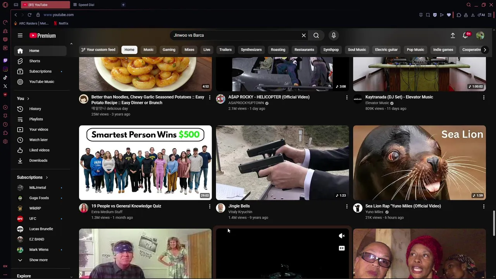The height and width of the screenshot is (279, 496).
Task: Click the magnifier search button beside search box
Action: coord(316,35)
